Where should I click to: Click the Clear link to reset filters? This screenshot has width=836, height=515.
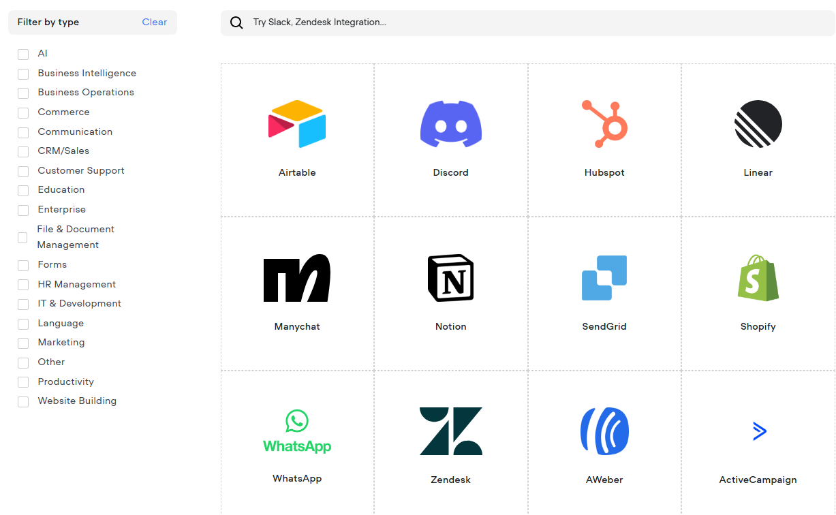[155, 22]
